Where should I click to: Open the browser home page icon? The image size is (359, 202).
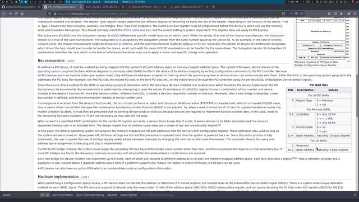[x=22, y=13]
